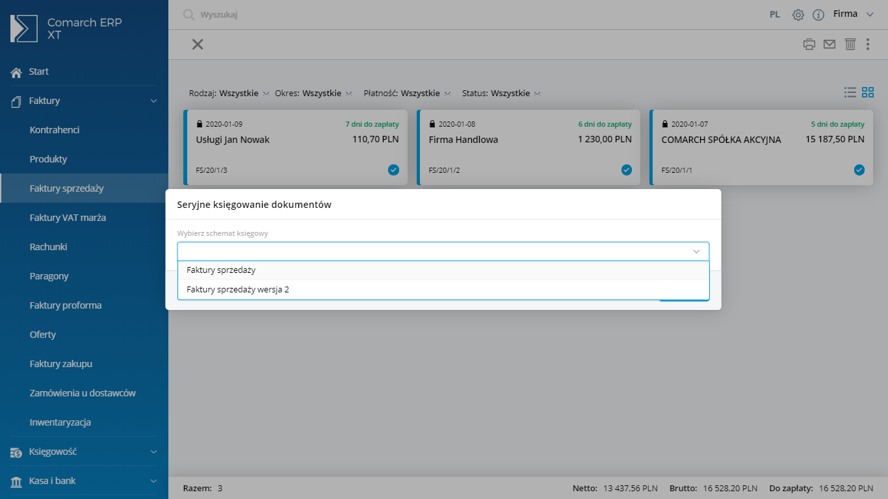Uncheck the Usługi Jan Nowak invoice checkmark
Screen dimensions: 888x499
(393, 170)
